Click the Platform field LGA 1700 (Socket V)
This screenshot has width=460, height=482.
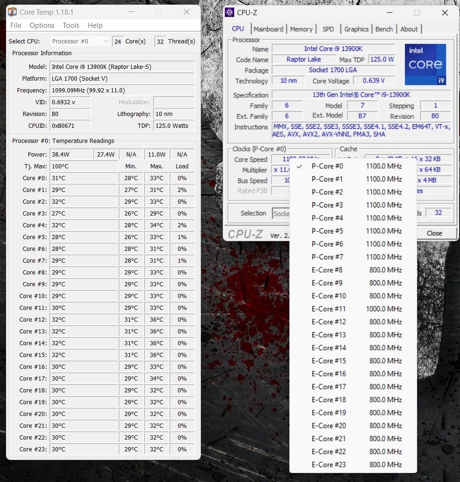[122, 78]
